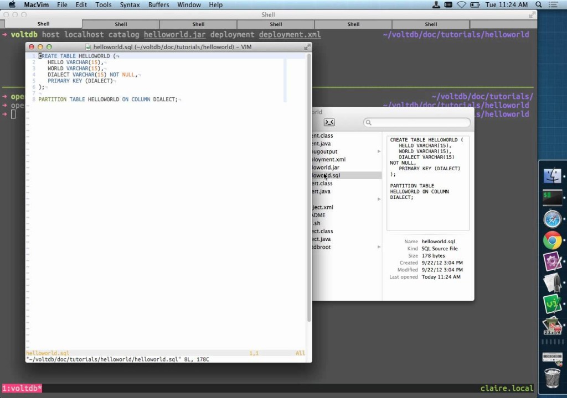This screenshot has width=567, height=398.
Task: Open Finder from the dock
Action: pyautogui.click(x=552, y=176)
